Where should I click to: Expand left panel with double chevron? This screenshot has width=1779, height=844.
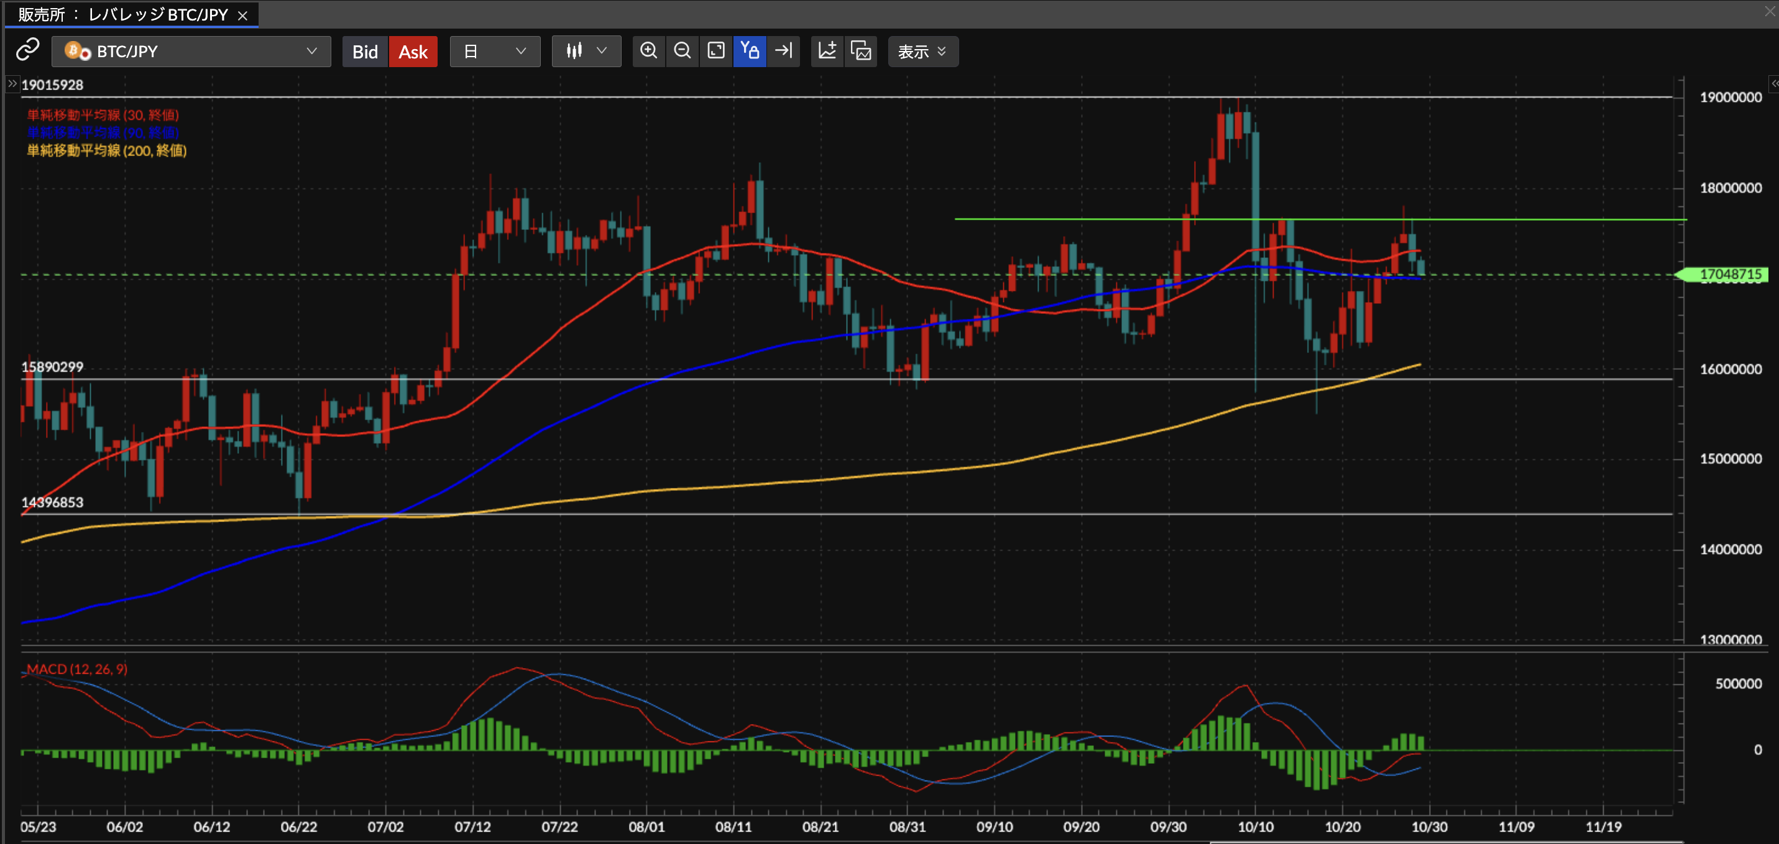point(12,83)
